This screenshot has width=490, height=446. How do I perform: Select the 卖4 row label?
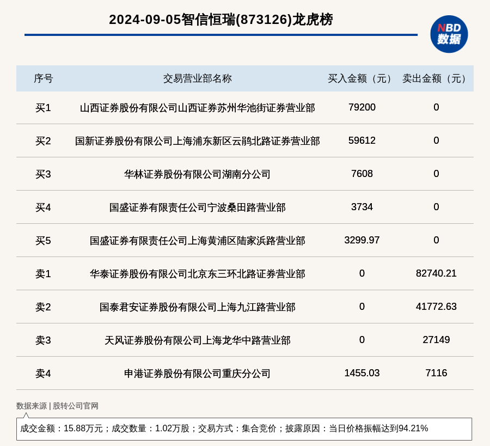tap(43, 374)
